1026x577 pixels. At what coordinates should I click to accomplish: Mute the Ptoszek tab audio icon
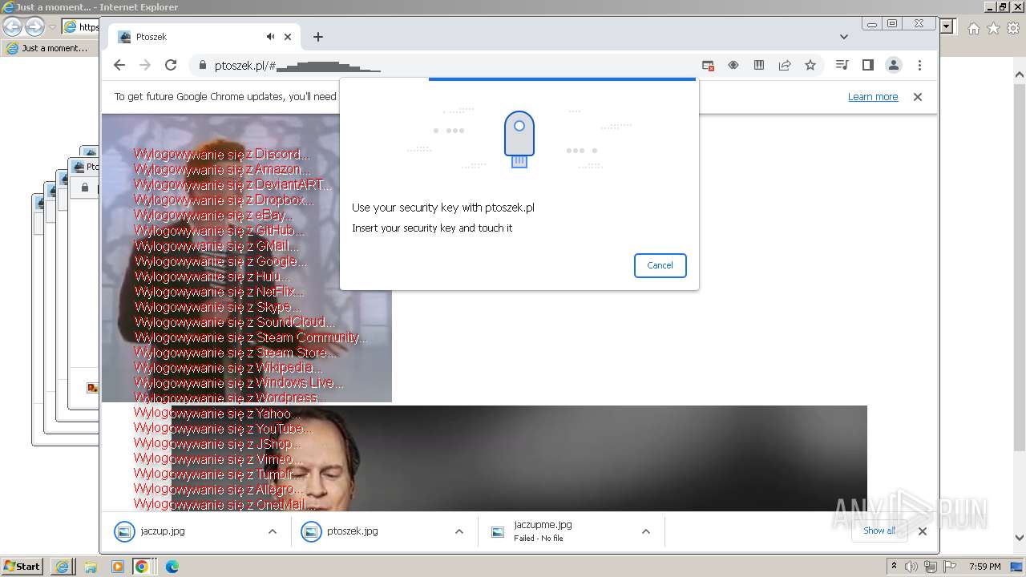(271, 37)
